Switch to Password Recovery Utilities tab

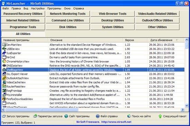[23, 14]
